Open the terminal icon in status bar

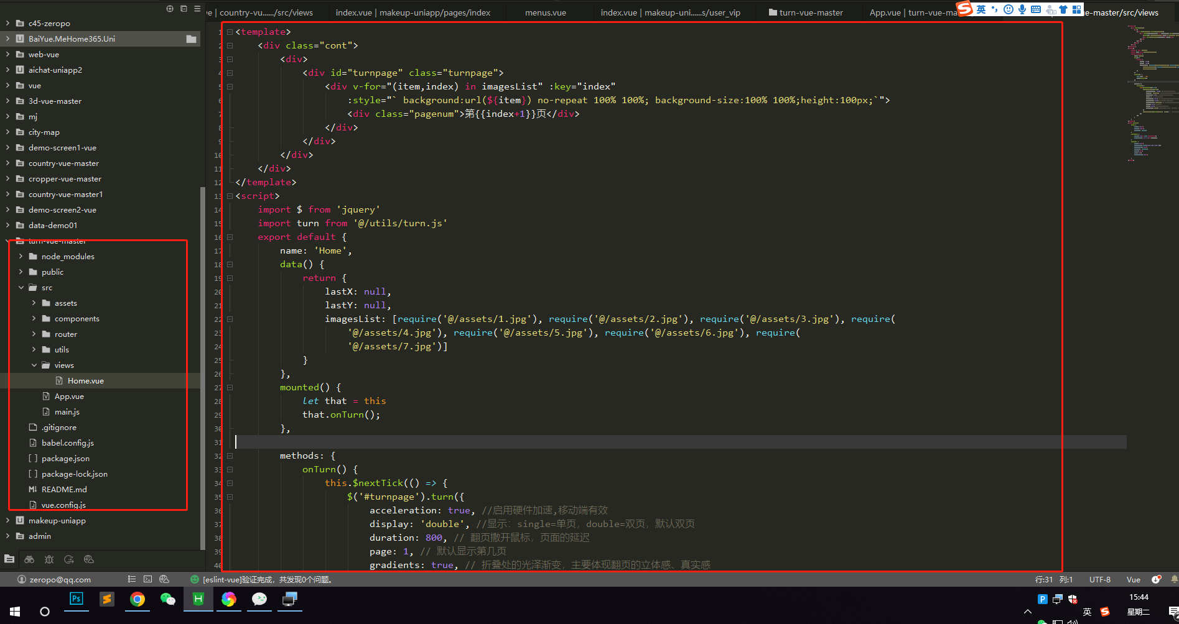coord(147,579)
